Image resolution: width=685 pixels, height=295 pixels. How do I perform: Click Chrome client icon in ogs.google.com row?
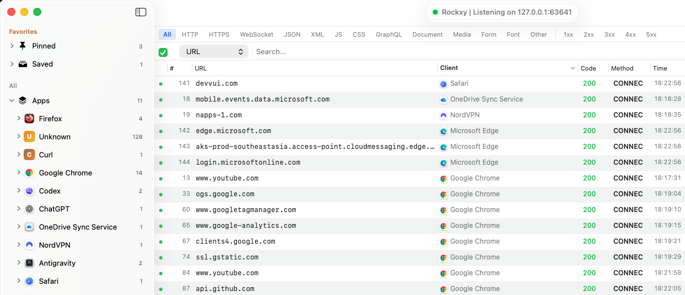(x=444, y=194)
